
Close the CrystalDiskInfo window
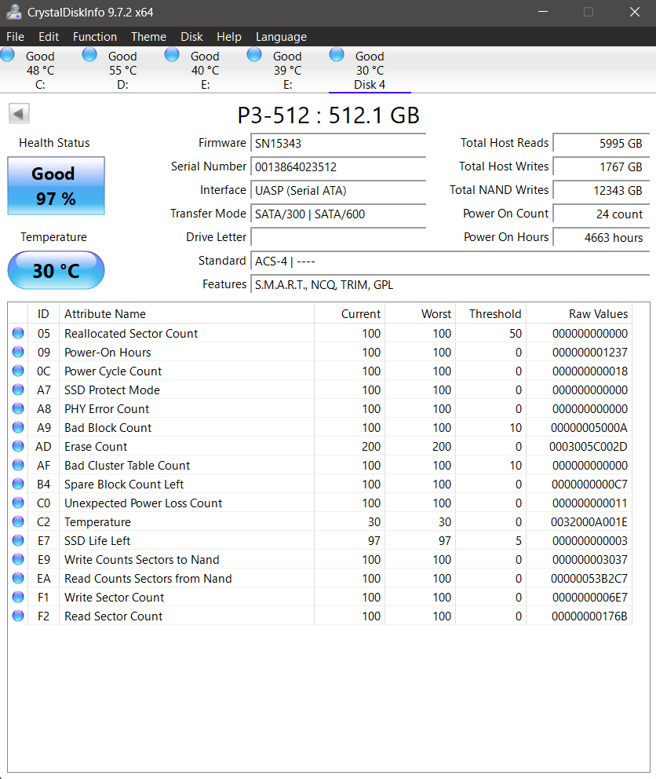635,12
